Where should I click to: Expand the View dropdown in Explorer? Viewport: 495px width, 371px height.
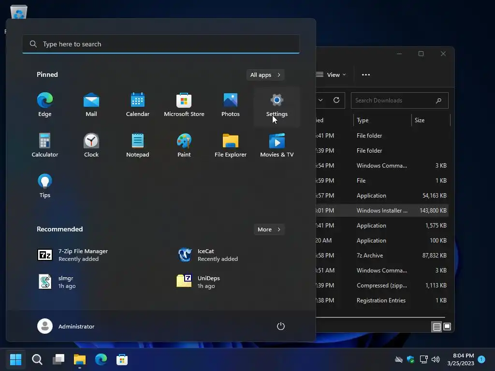pos(331,75)
